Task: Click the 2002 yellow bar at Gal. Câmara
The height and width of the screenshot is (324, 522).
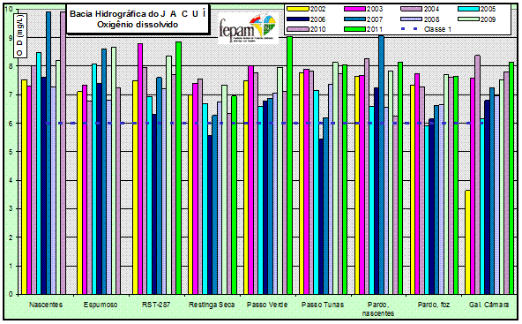Action: 467,242
